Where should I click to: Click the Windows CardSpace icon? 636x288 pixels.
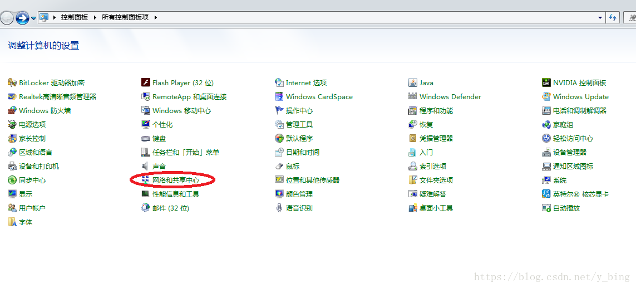click(x=279, y=97)
